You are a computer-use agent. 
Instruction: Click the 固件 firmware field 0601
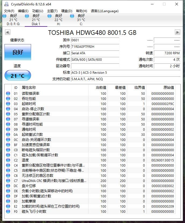(95, 40)
